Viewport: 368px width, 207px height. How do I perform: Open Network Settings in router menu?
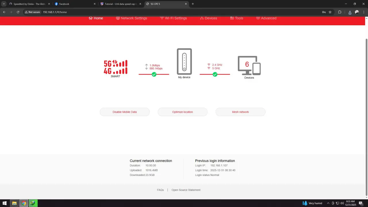point(131,18)
